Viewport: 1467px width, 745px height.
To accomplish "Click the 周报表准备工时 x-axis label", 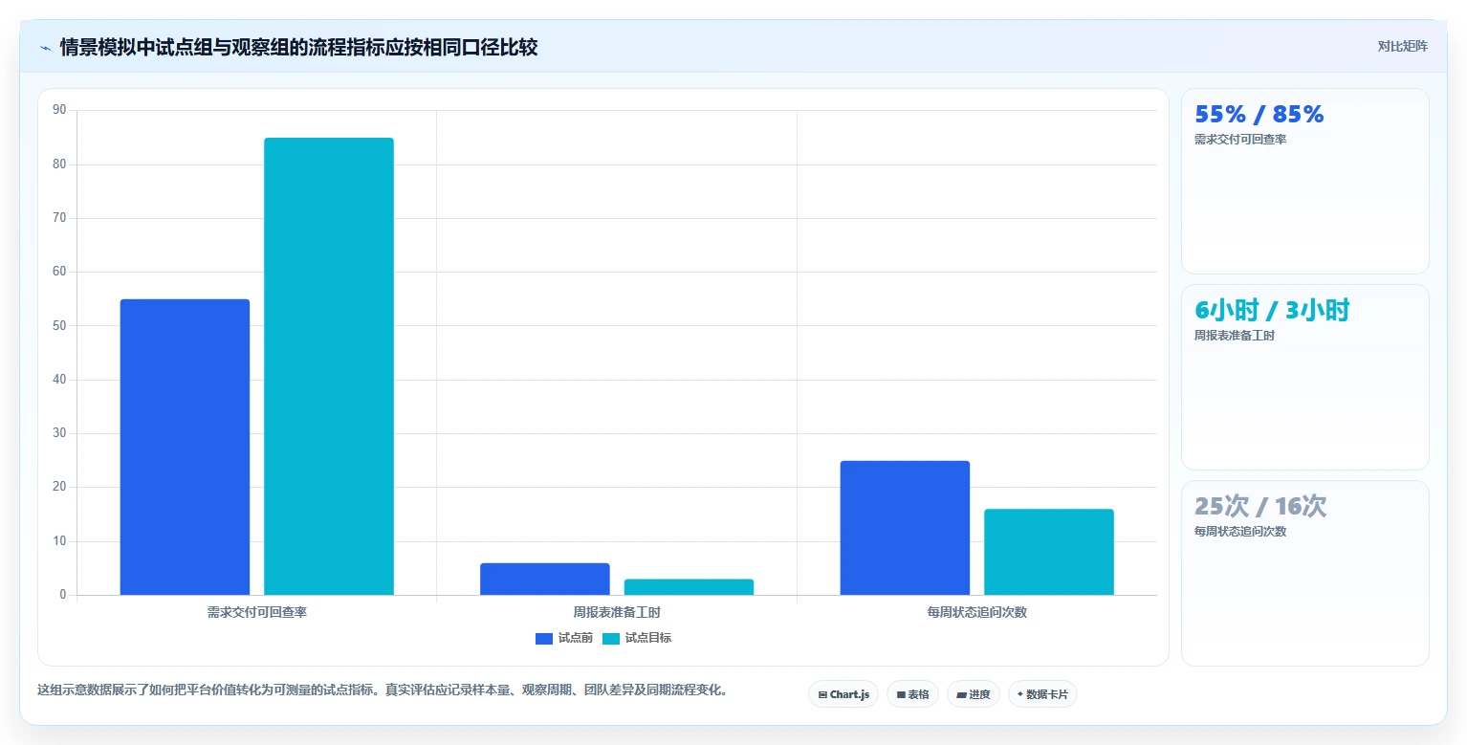I will pos(617,612).
